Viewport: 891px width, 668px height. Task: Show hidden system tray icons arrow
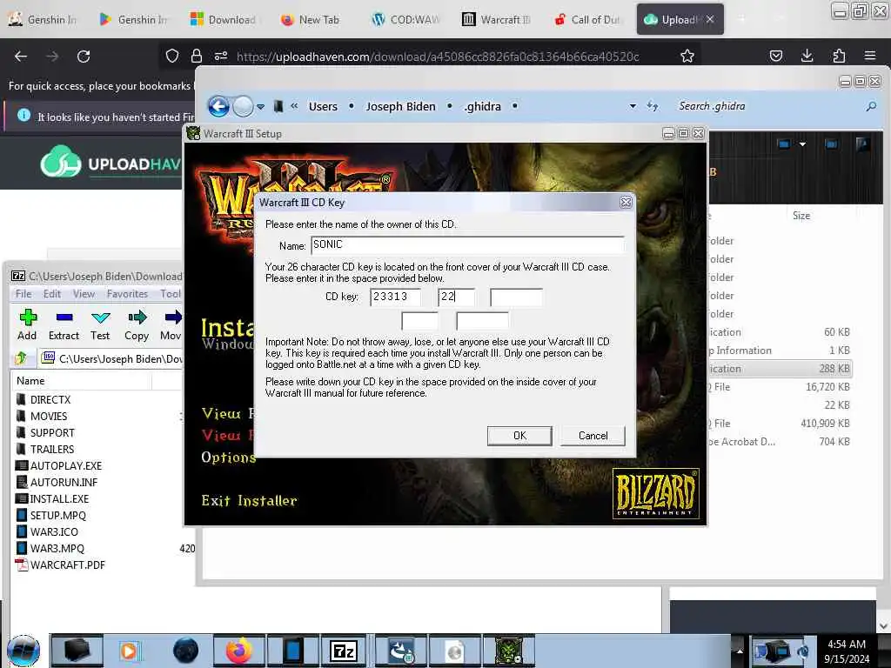tap(740, 651)
